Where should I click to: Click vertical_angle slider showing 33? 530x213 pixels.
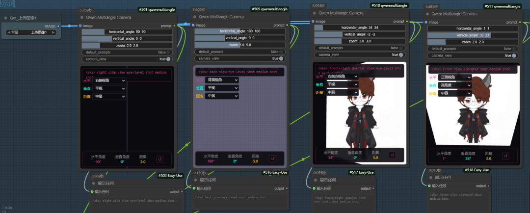(x=473, y=35)
